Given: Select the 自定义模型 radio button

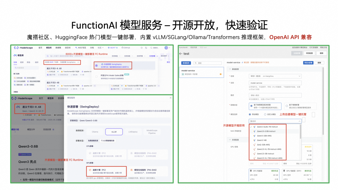Looking at the screenshot, I should pyautogui.click(x=265, y=114).
